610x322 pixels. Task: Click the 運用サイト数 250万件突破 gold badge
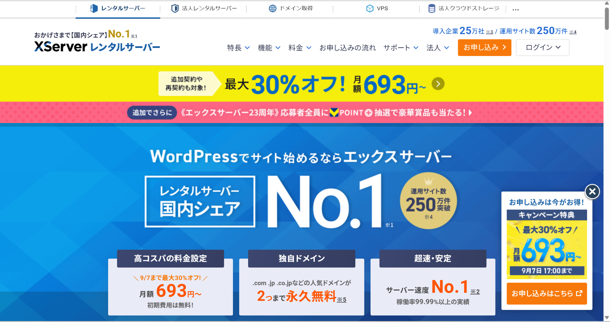428,200
